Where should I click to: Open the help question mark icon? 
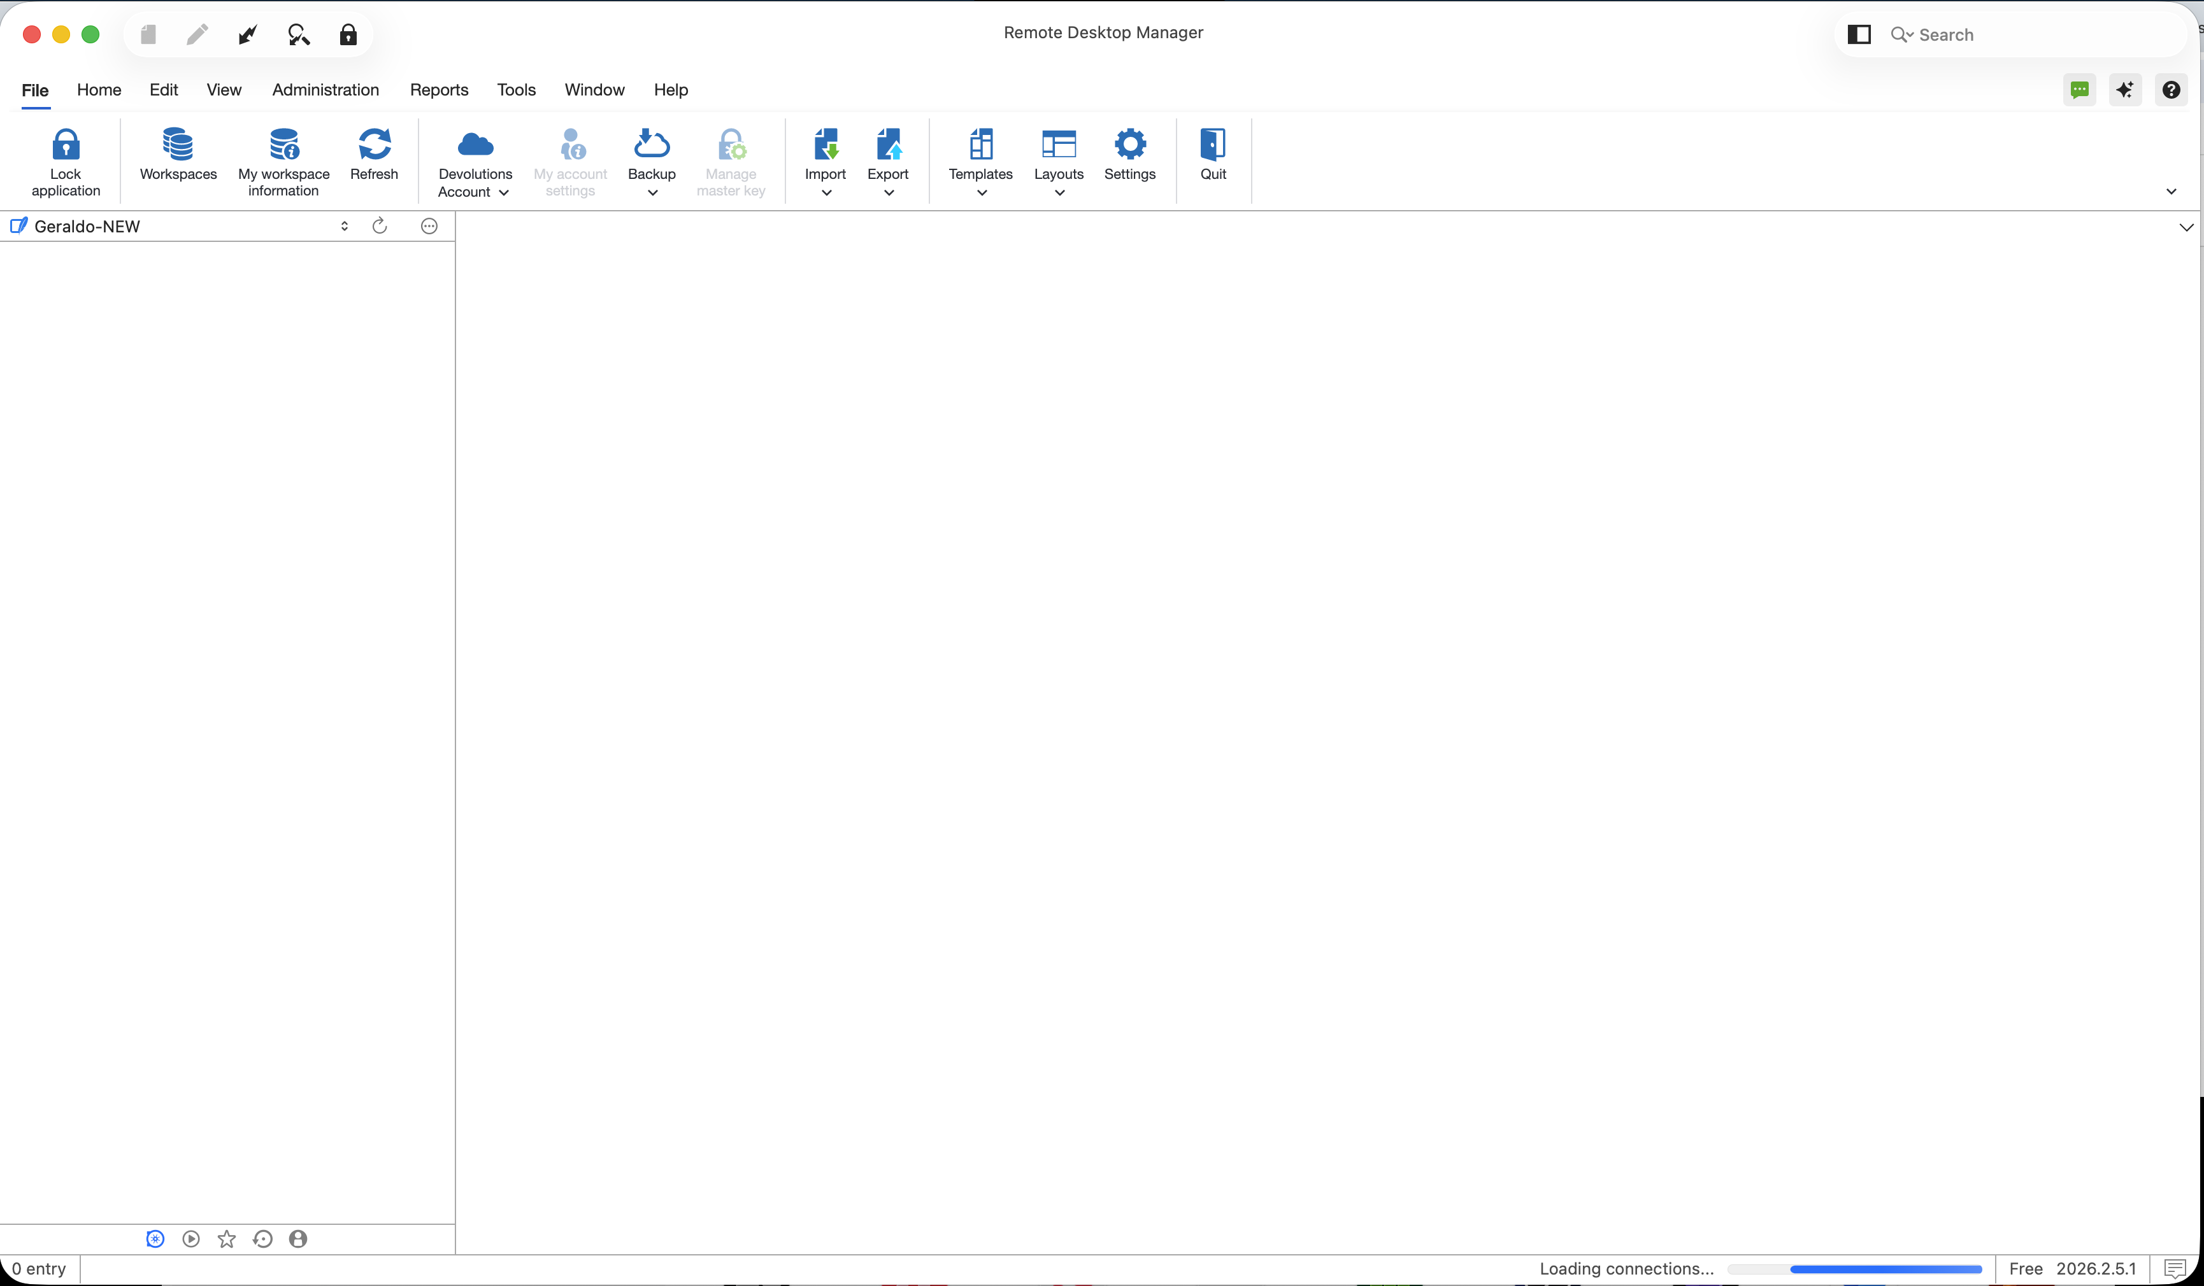[2172, 89]
